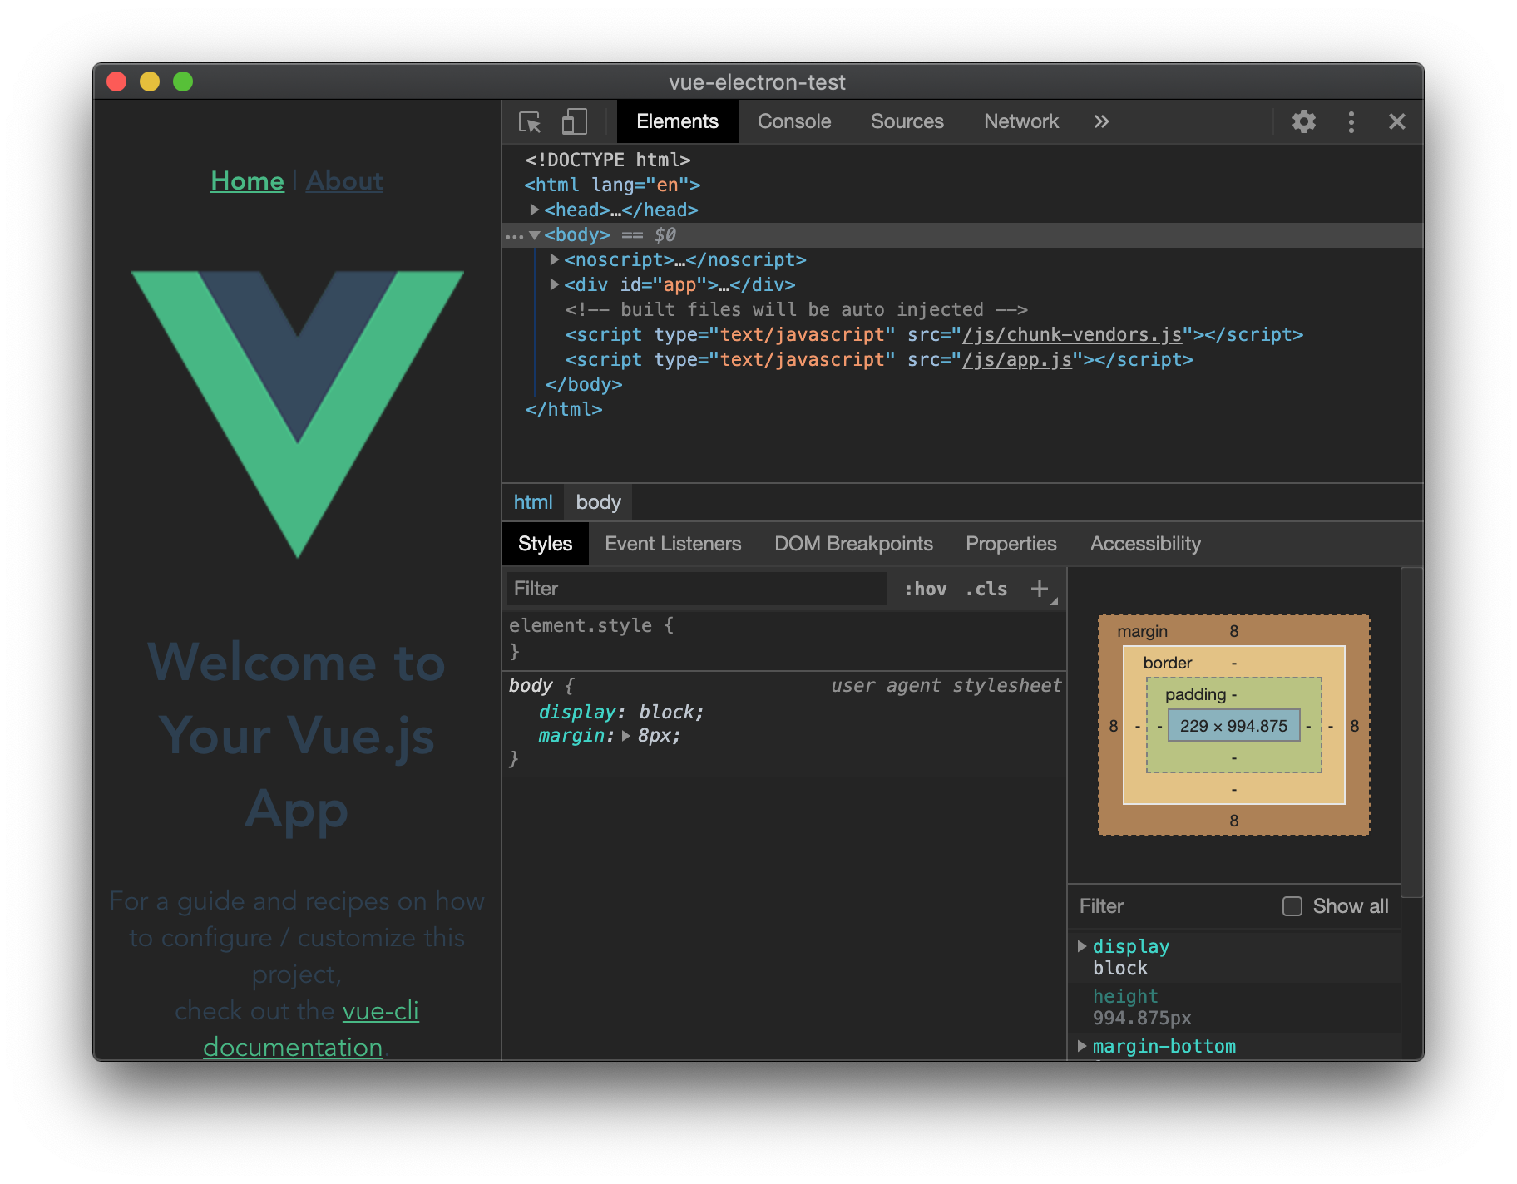
Task: Enable the Show all checkbox
Action: (1292, 906)
